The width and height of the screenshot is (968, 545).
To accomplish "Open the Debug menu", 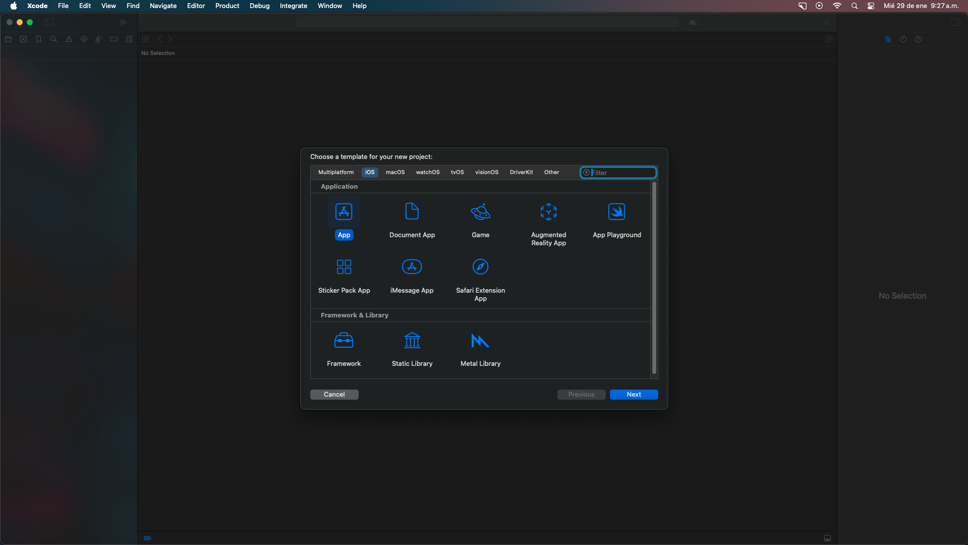I will (x=259, y=6).
